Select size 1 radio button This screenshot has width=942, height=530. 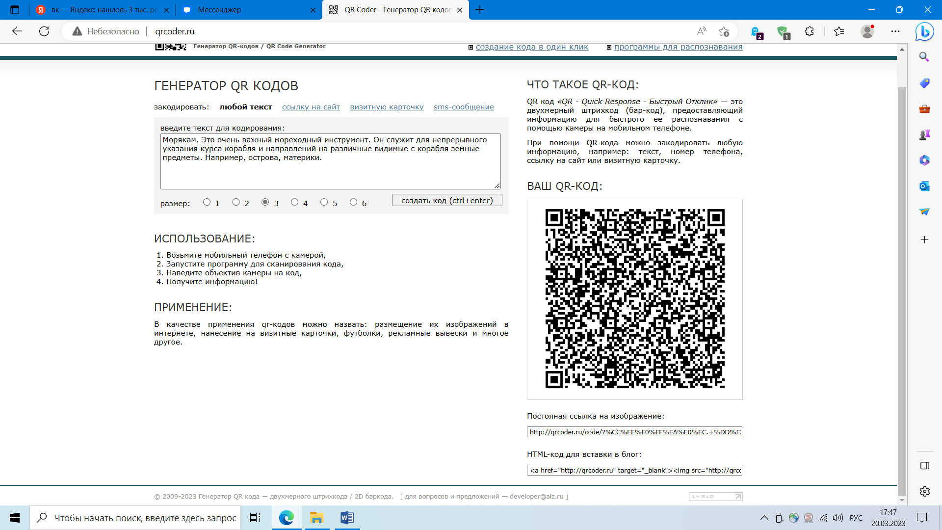coord(207,202)
